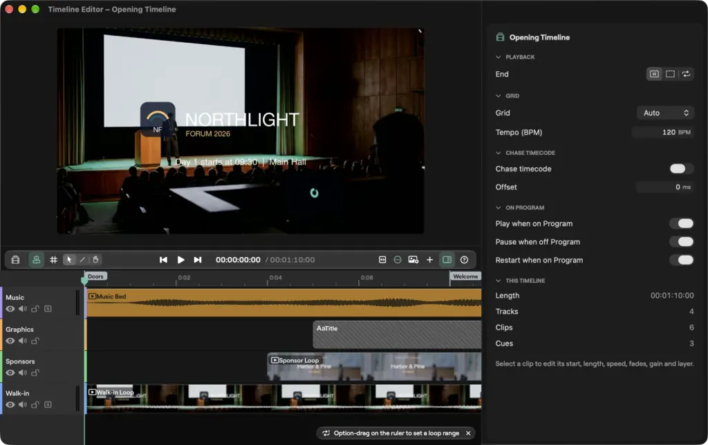Click the Tempo BPM value field
Viewport: 708px width, 445px height.
[x=662, y=132]
